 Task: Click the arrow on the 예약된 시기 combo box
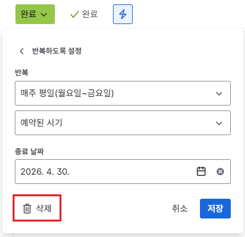coord(219,123)
